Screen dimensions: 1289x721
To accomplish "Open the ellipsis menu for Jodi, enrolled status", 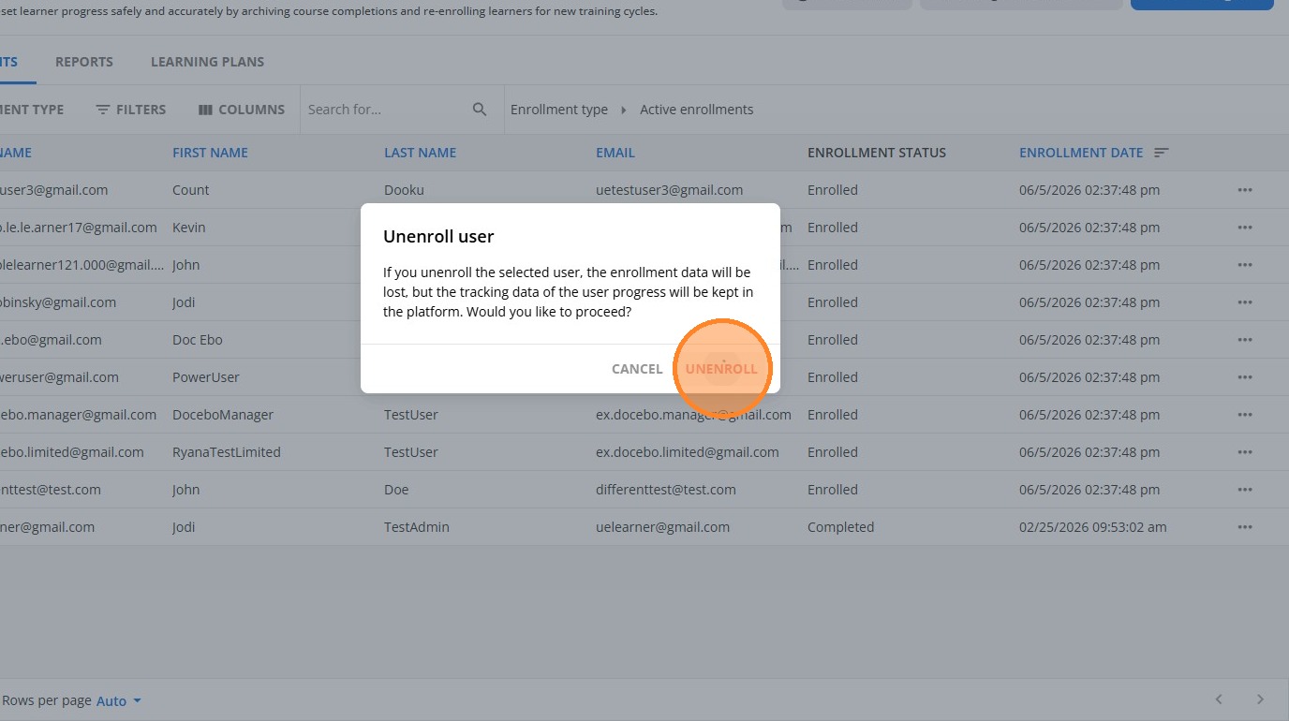I will (1245, 302).
